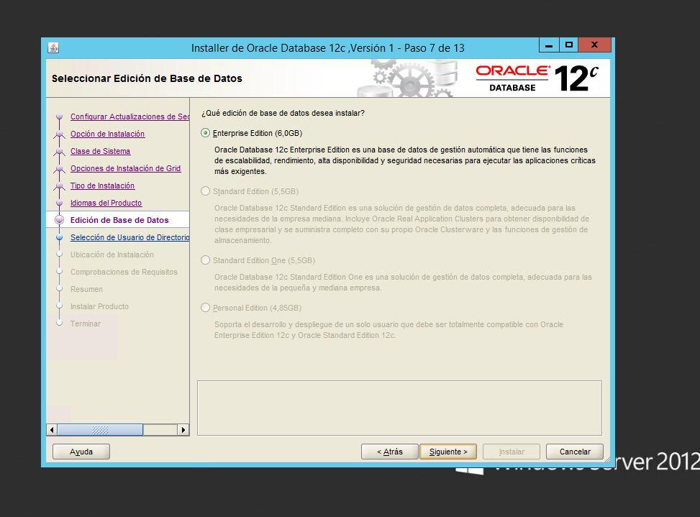Close the Oracle installer window
700x517 pixels.
[595, 45]
